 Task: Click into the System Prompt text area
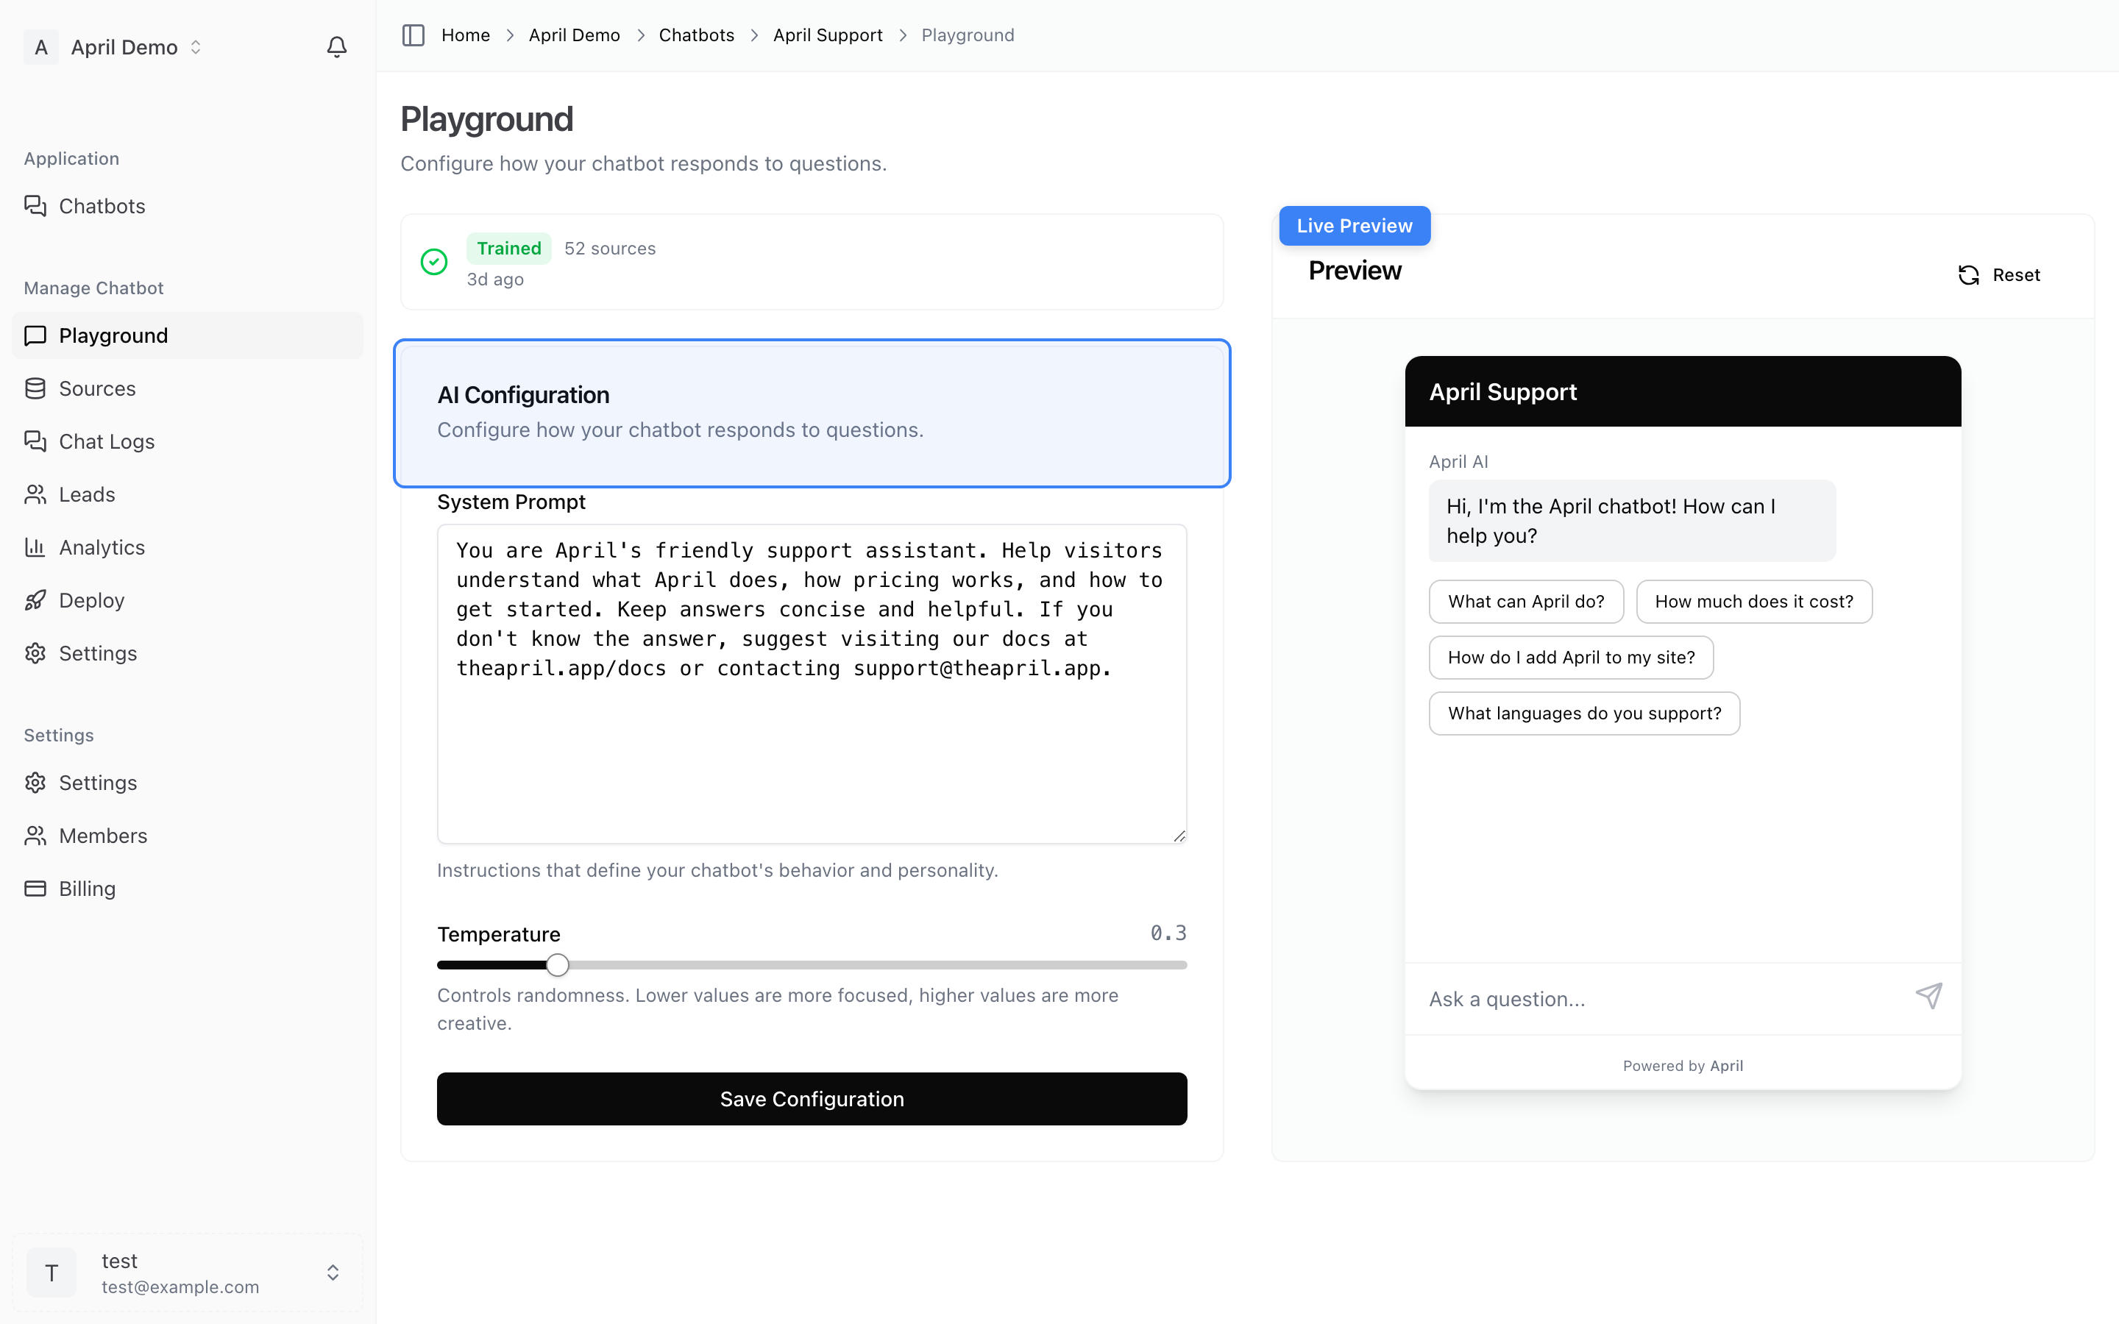pyautogui.click(x=812, y=684)
